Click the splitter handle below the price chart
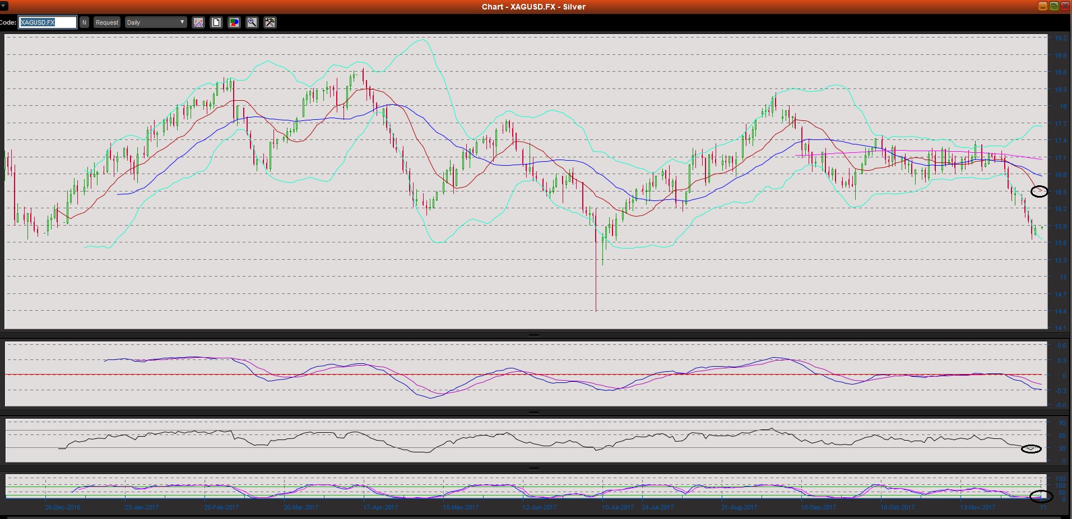Image resolution: width=1072 pixels, height=519 pixels. 534,335
